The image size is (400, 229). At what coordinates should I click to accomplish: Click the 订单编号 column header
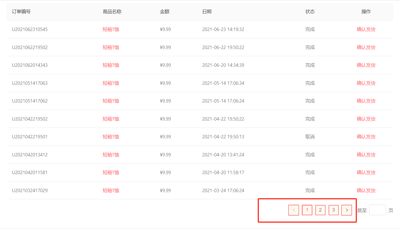tap(21, 12)
